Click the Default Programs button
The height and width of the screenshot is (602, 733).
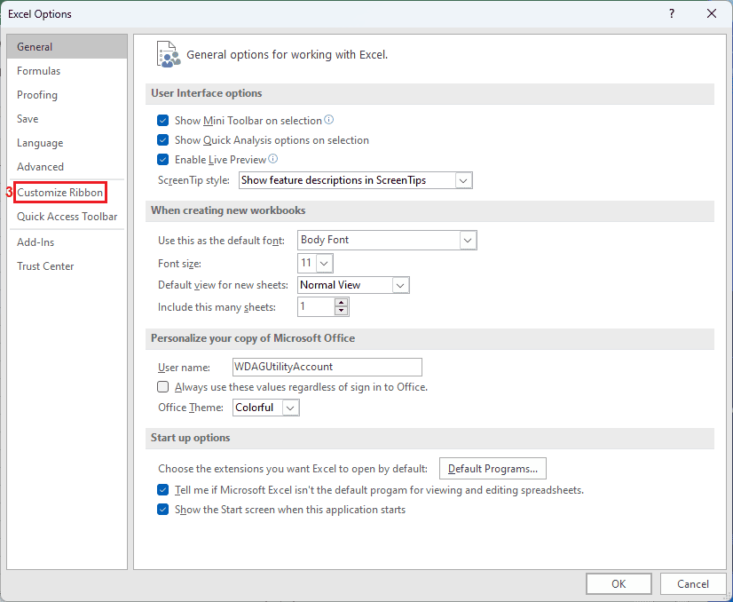pyautogui.click(x=493, y=469)
